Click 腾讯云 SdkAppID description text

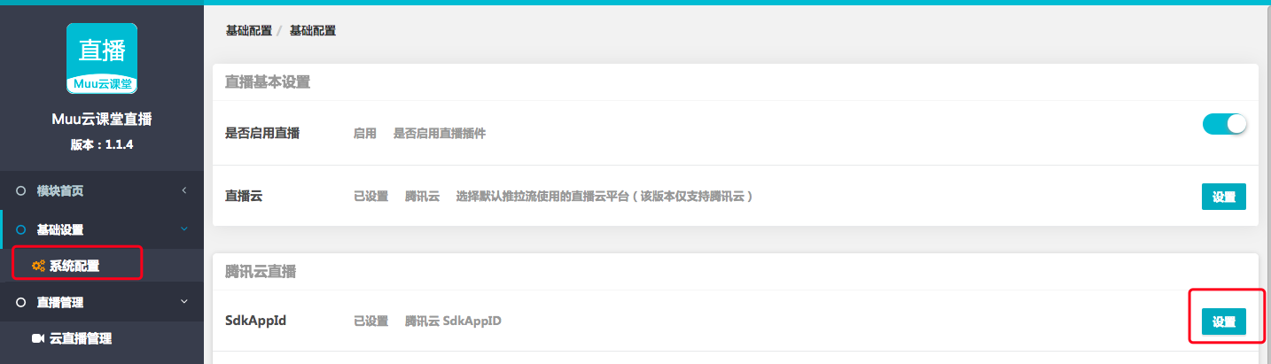click(453, 321)
